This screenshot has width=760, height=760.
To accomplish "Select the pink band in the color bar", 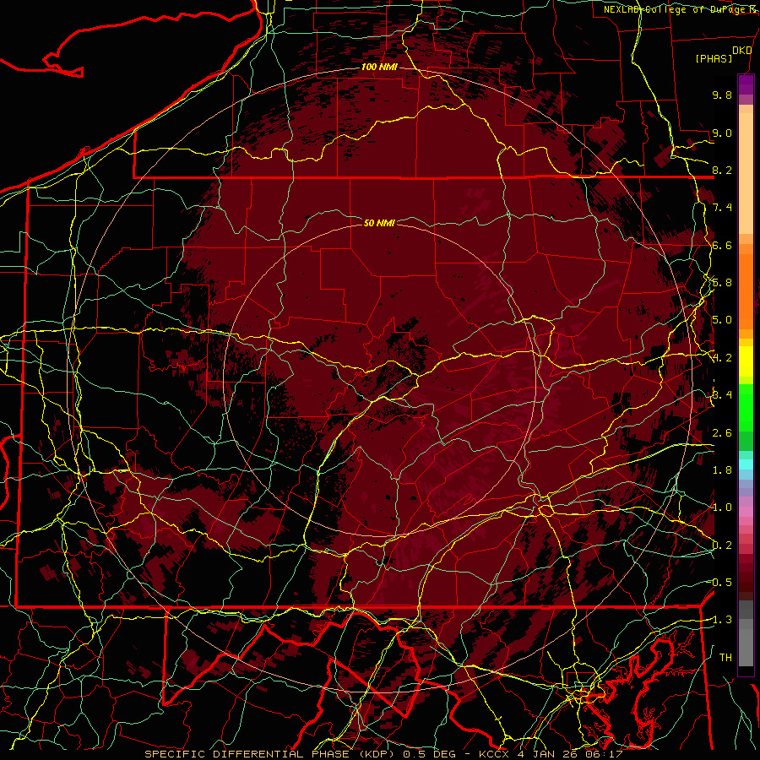I will 746,512.
